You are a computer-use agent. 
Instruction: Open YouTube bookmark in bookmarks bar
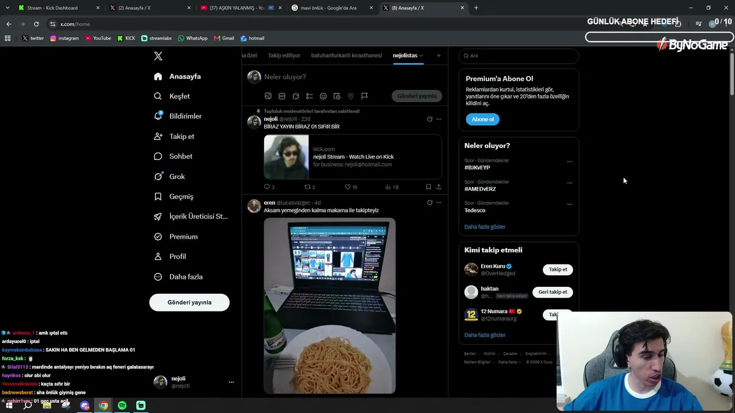tap(98, 38)
